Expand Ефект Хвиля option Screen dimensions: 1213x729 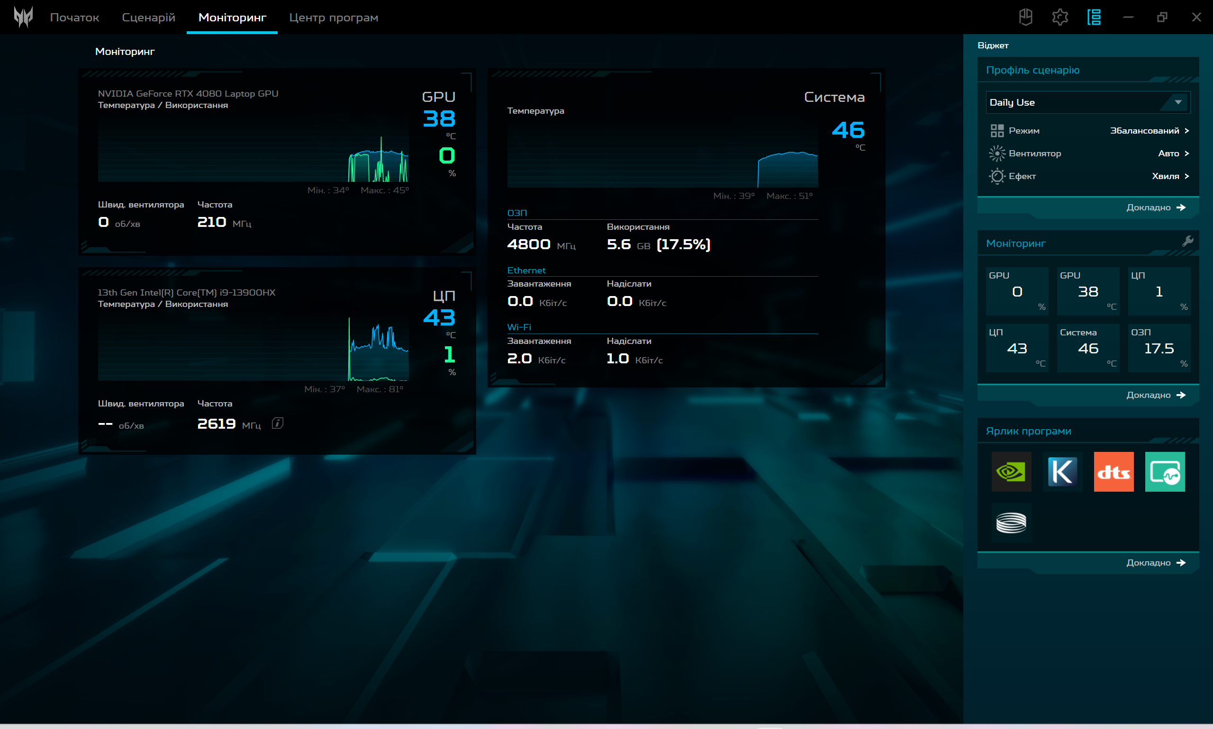click(1170, 176)
